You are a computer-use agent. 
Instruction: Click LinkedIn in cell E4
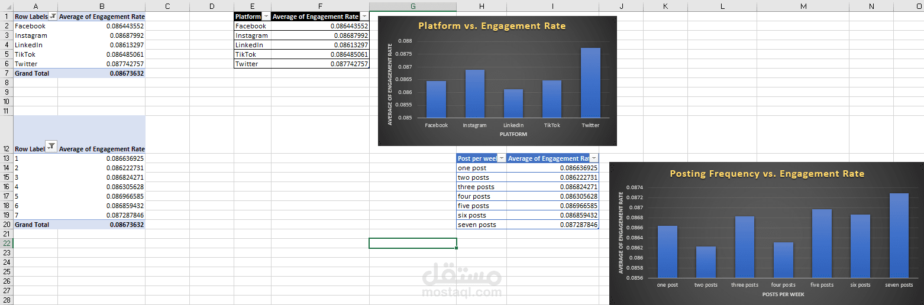pos(253,45)
